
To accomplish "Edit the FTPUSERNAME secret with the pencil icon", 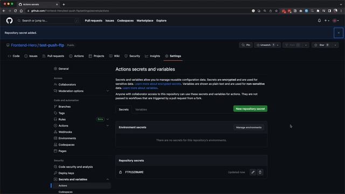I will [253, 172].
